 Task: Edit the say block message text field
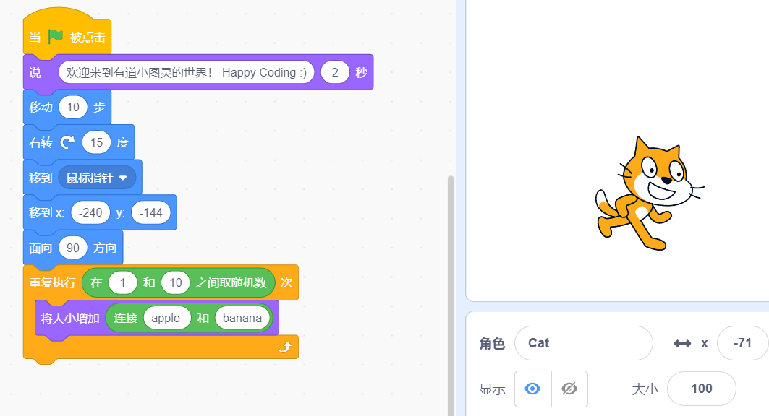(x=187, y=72)
